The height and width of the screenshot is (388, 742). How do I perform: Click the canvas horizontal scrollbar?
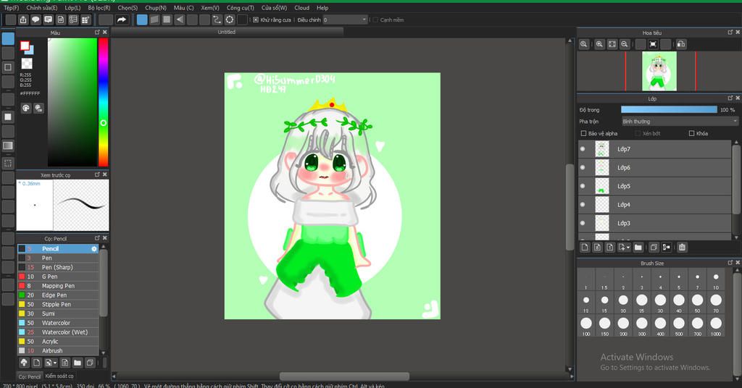[x=344, y=376]
